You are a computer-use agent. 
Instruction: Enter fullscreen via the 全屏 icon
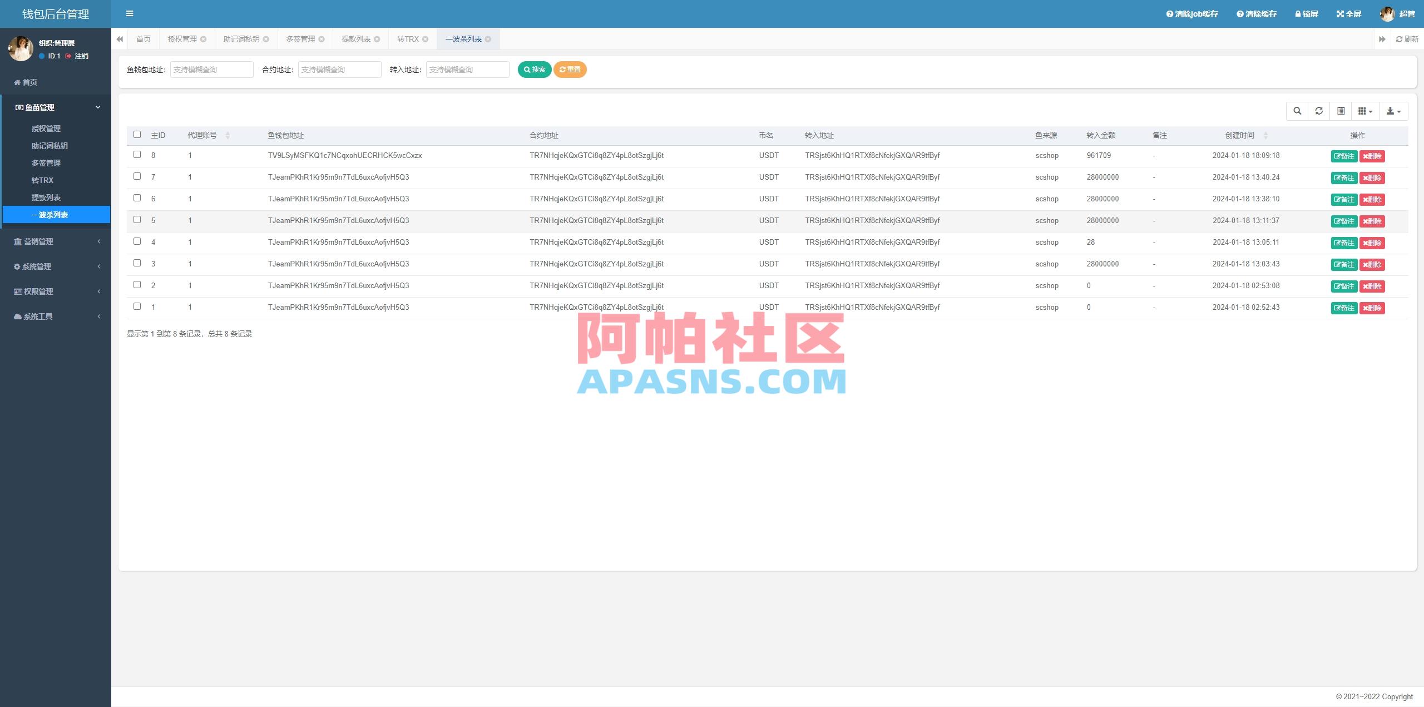(x=1348, y=13)
